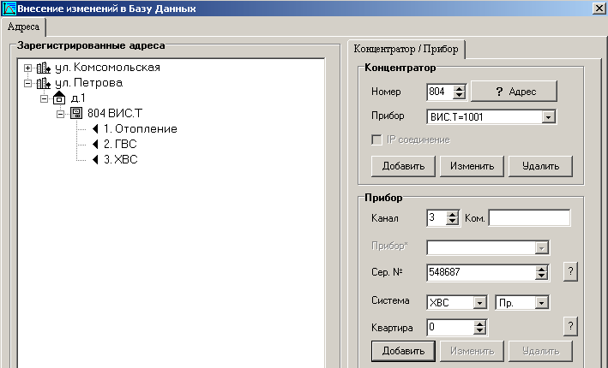Switch to the Адреса tab
The image size is (608, 368).
coord(23,27)
